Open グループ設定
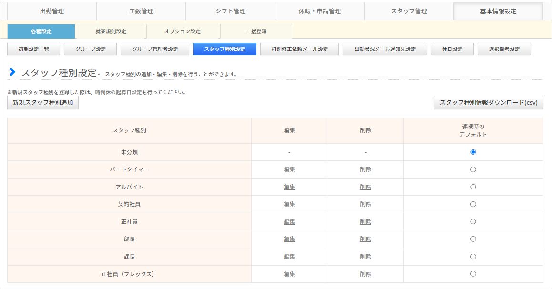 point(91,49)
